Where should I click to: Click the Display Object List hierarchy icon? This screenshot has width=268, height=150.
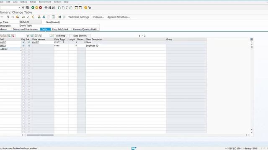(39, 17)
